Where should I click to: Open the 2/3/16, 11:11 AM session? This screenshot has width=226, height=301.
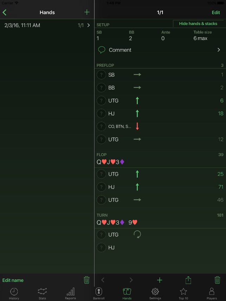pos(47,25)
